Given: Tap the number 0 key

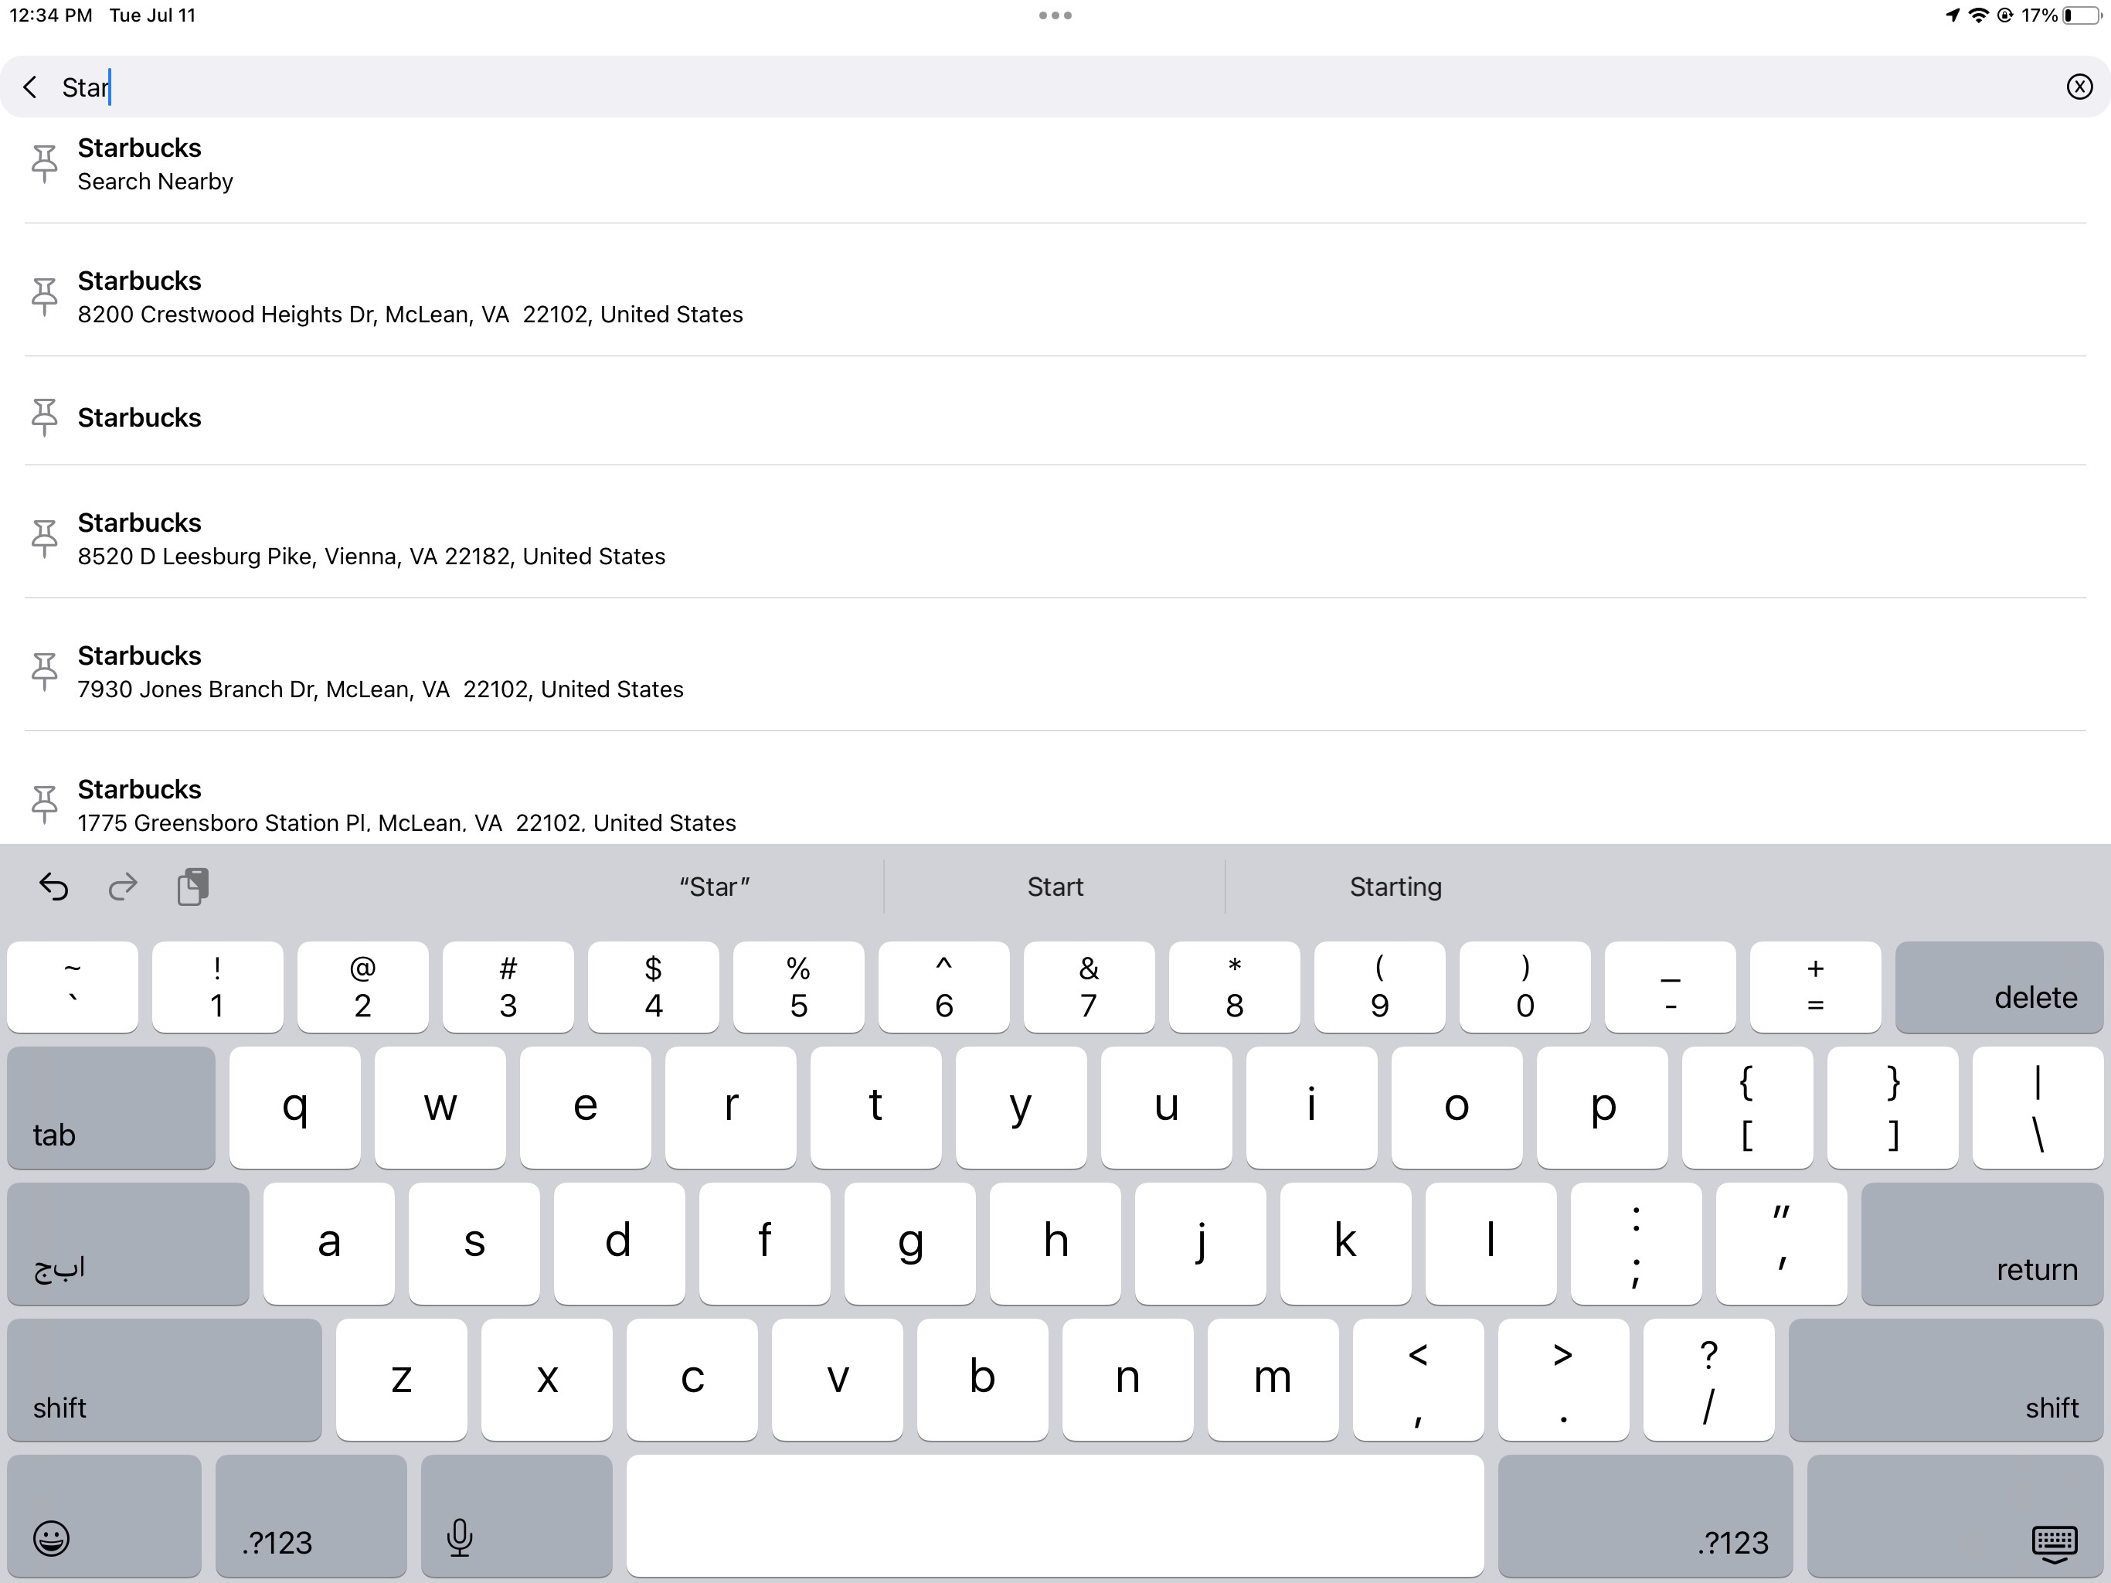Looking at the screenshot, I should coord(1525,987).
